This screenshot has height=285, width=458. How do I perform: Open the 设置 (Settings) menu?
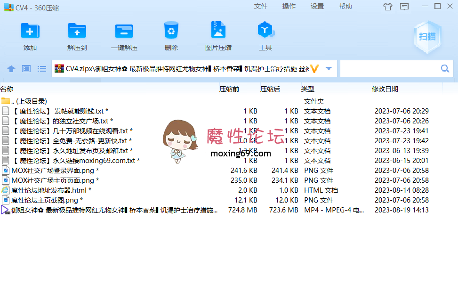[317, 7]
